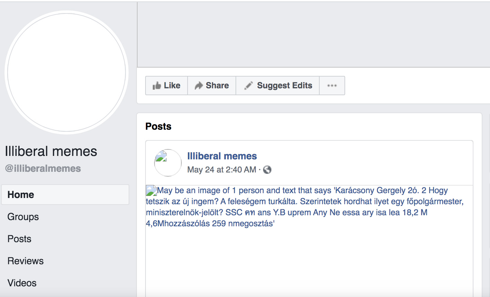Screen dimensions: 490x297
Task: Click the Posts section heading
Action: click(x=158, y=126)
